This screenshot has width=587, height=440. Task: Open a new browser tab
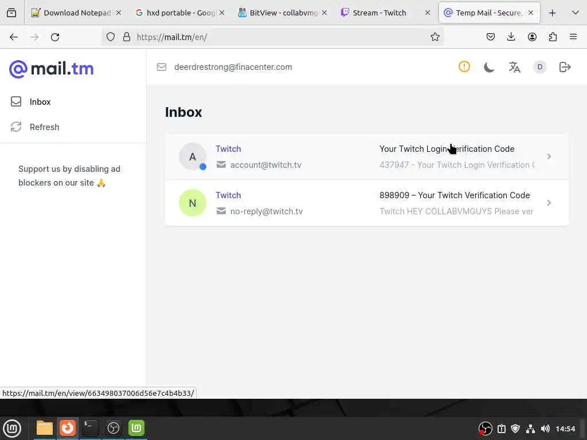552,13
